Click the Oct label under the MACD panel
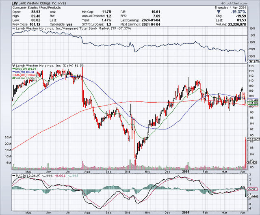Image resolution: width=260 pixels, height=215 pixels. click(127, 213)
